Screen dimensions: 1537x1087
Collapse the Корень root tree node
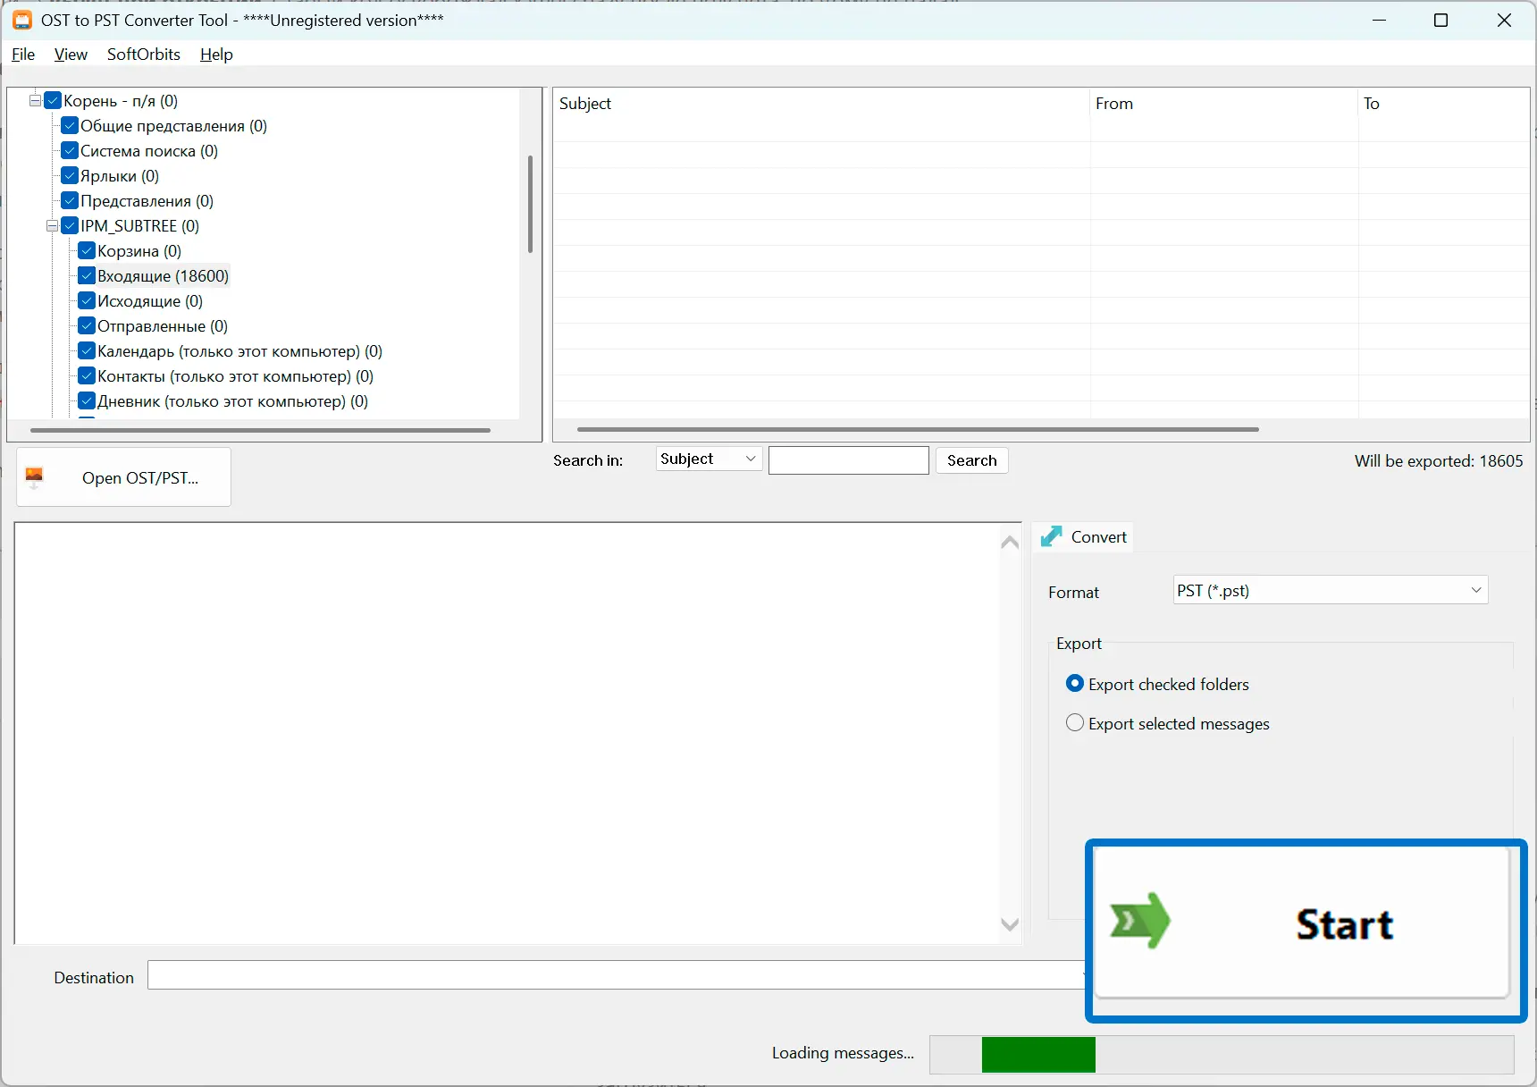36,101
